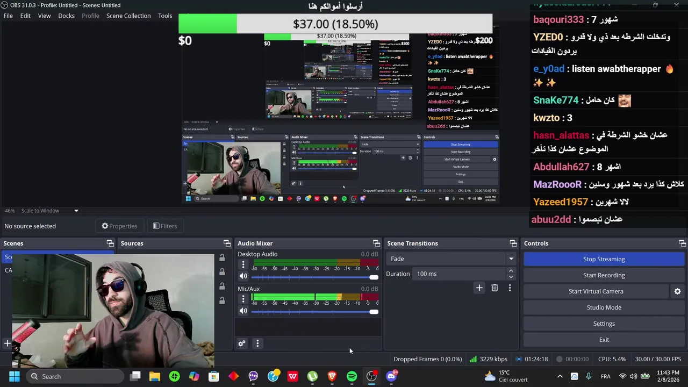Image resolution: width=688 pixels, height=387 pixels.
Task: Open Brave browser from taskbar
Action: pyautogui.click(x=332, y=376)
